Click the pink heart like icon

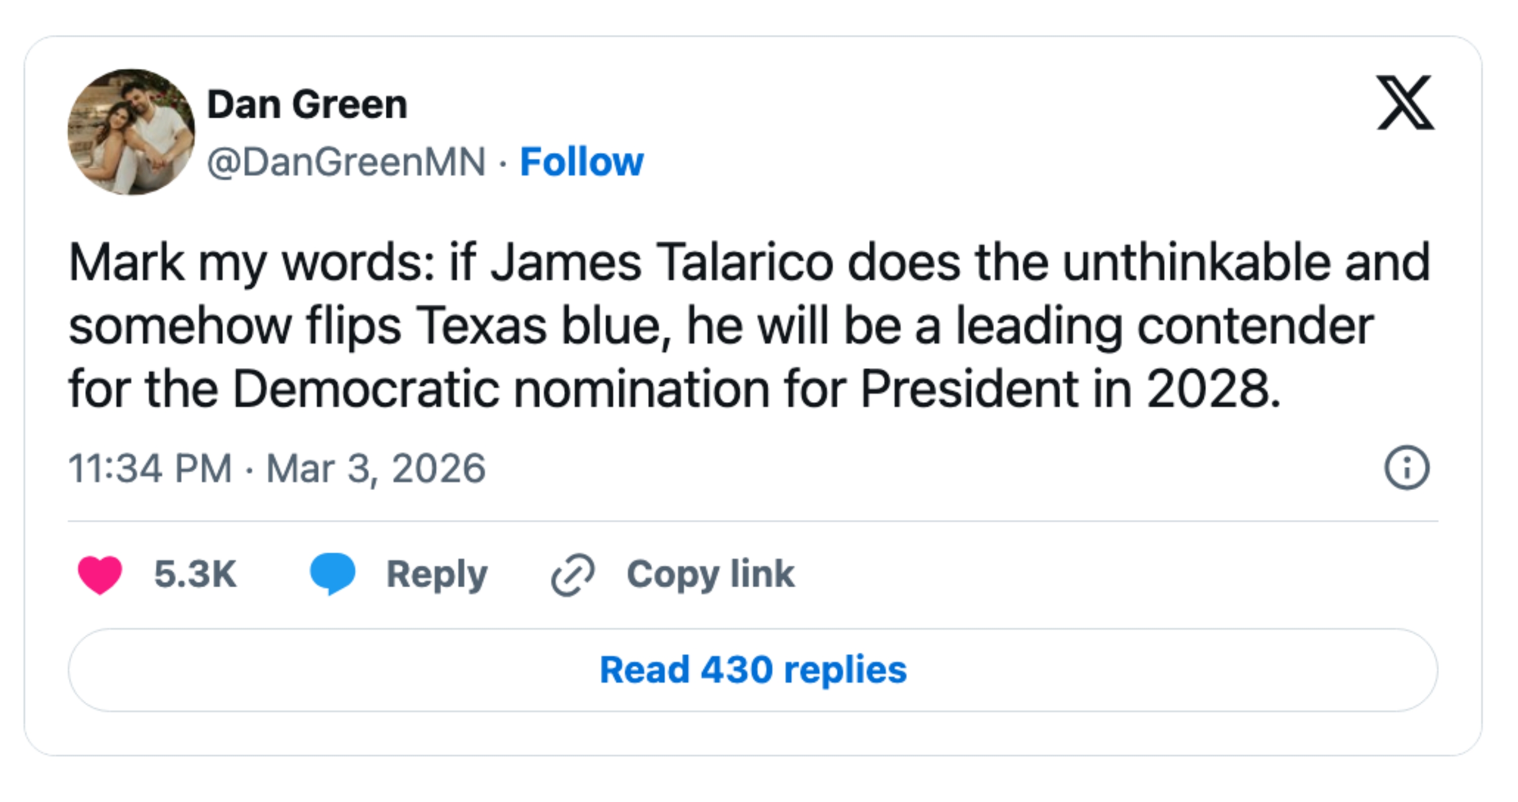click(x=100, y=574)
